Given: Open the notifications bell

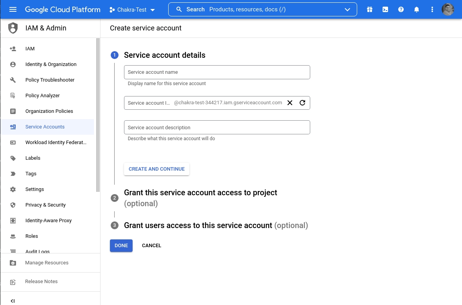Looking at the screenshot, I should (417, 9).
